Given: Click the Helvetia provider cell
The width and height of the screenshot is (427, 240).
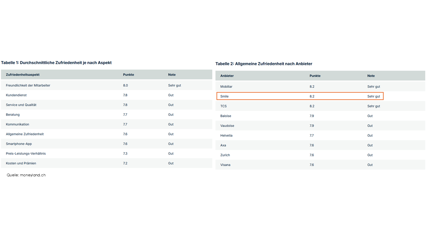Looking at the screenshot, I should coord(226,136).
